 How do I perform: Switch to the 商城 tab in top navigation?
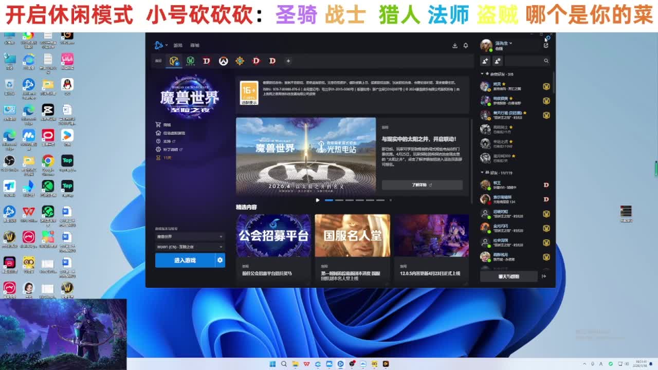point(195,46)
